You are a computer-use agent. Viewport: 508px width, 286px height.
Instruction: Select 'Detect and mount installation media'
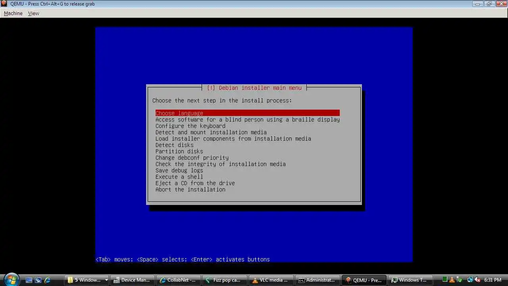[211, 132]
